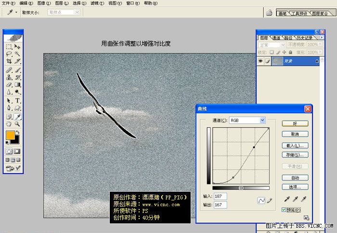Screen dimensions: 337x233
Task: Select the Move tool
Action: (17, 47)
